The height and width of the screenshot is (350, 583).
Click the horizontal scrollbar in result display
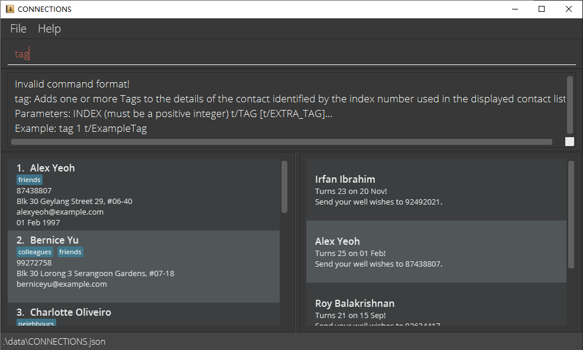pos(281,142)
